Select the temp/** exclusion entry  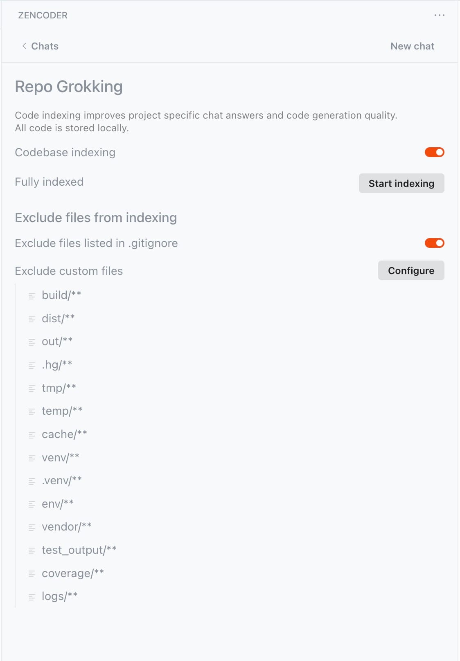pos(62,411)
